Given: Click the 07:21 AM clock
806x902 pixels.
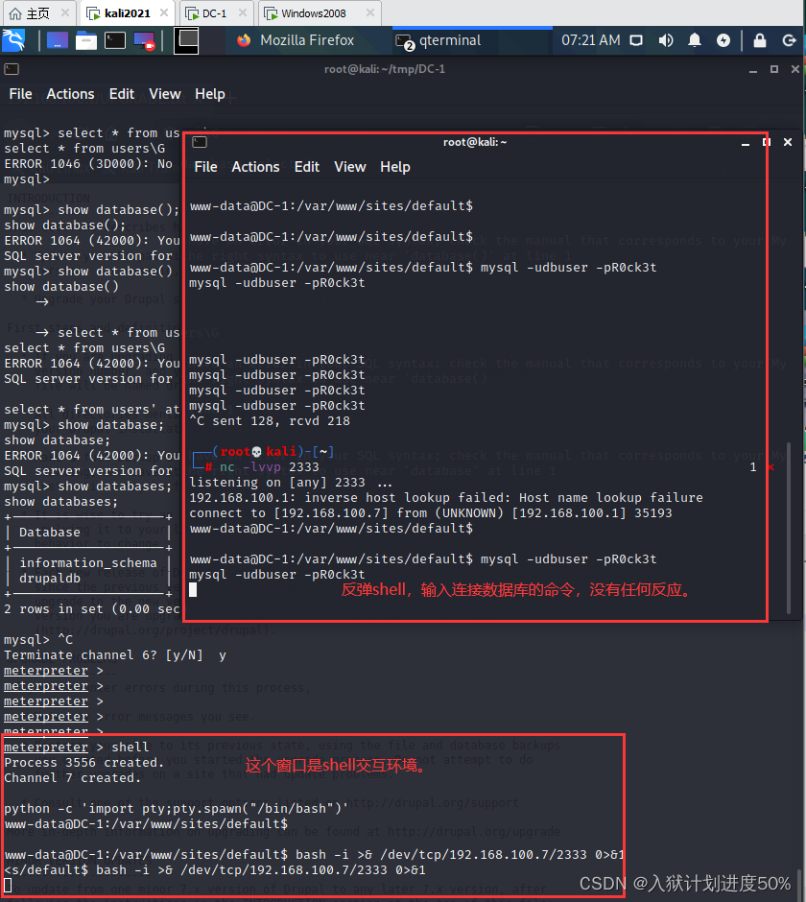Looking at the screenshot, I should coord(591,40).
